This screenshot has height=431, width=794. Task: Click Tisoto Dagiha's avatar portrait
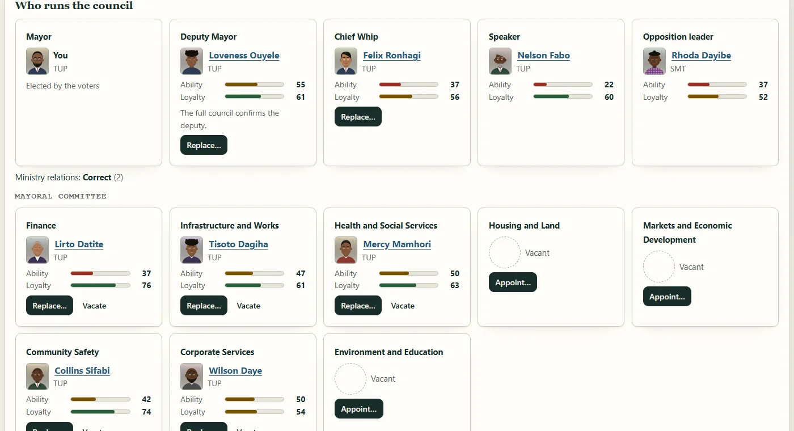192,250
